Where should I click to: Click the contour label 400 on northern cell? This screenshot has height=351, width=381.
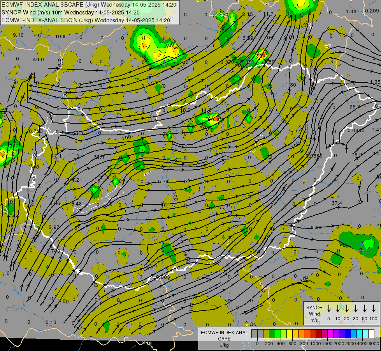click(x=169, y=45)
